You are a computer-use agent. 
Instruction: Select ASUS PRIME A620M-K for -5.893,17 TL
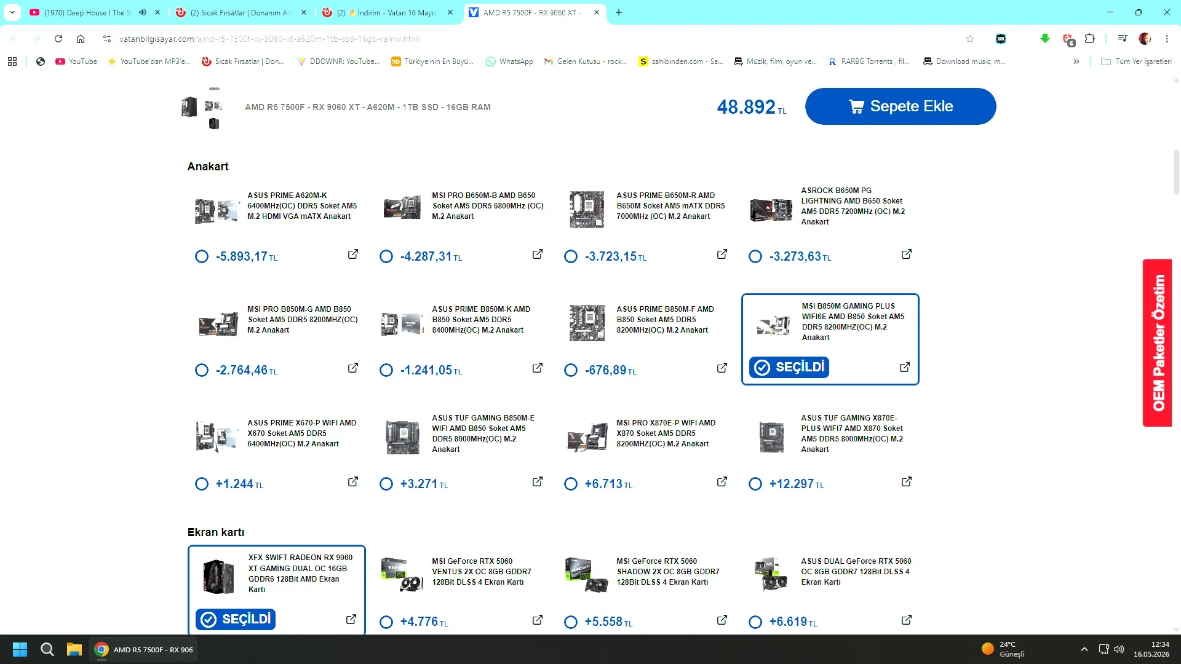pyautogui.click(x=202, y=256)
